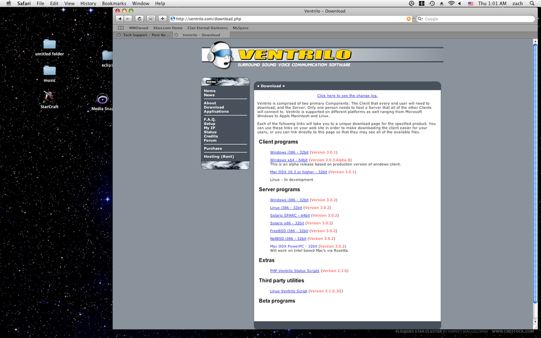This screenshot has height=338, width=541.
Task: Show all bookmarks via the book icon
Action: point(121,28)
